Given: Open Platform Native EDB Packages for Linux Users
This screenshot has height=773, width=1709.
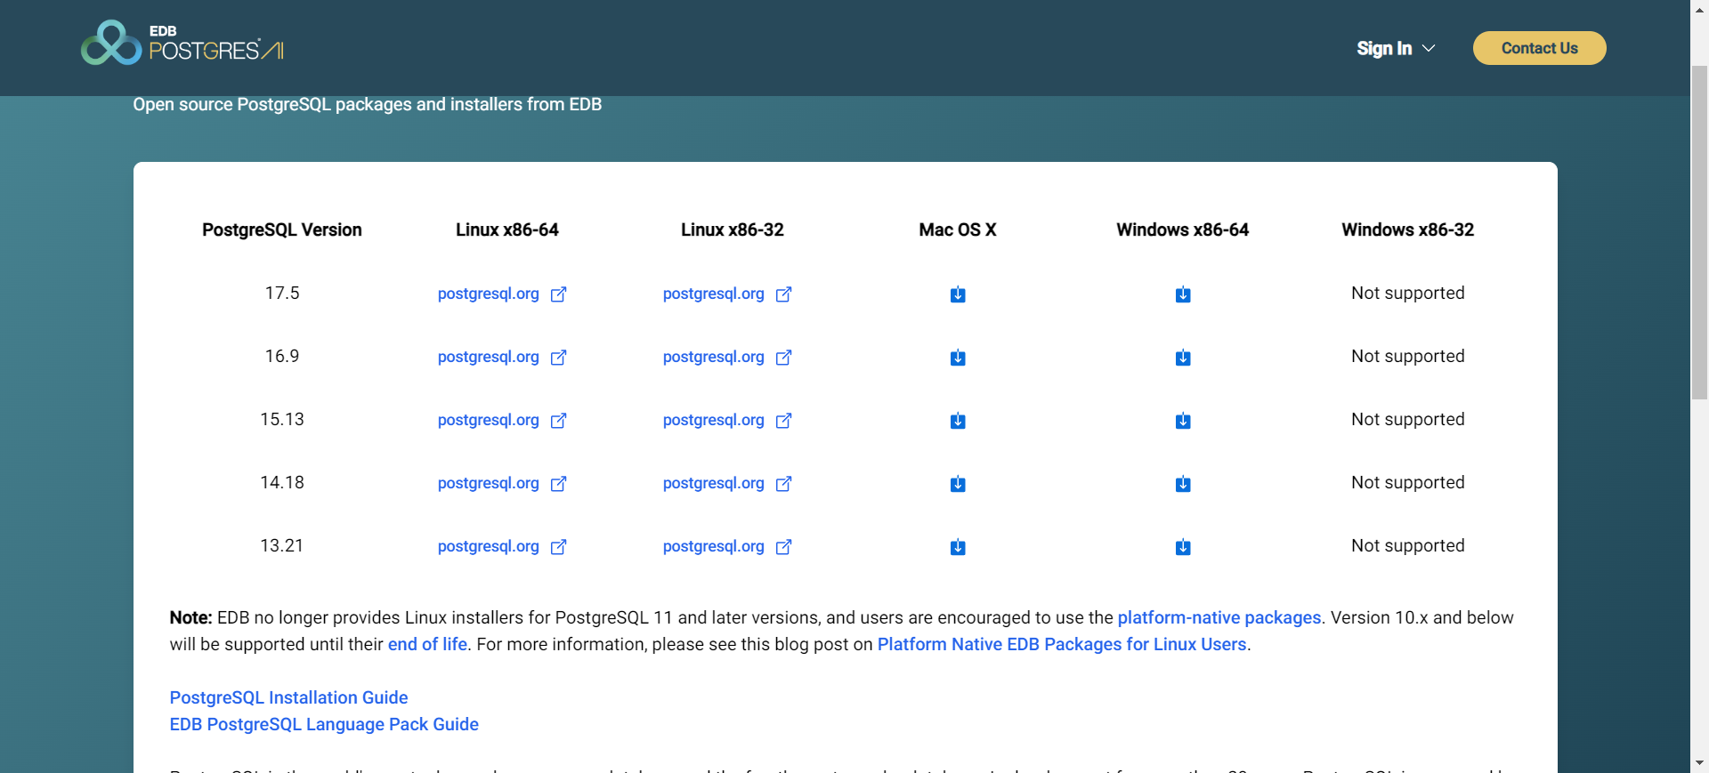Looking at the screenshot, I should 1062,644.
